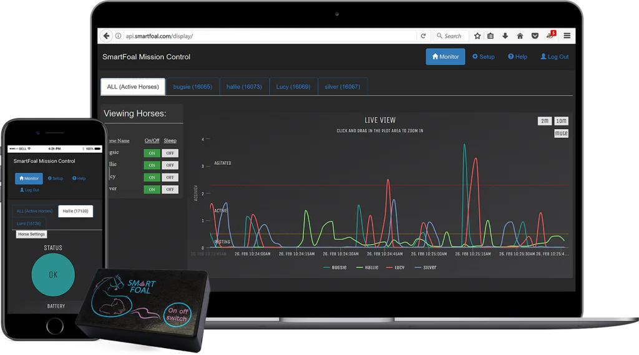639x355 pixels.
Task: Open Setup in the laptop navigation bar
Action: point(483,57)
